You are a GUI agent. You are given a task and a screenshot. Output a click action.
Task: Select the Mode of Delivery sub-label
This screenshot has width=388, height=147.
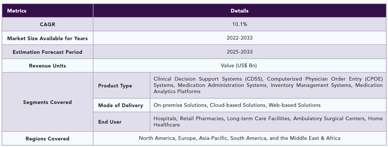121,105
